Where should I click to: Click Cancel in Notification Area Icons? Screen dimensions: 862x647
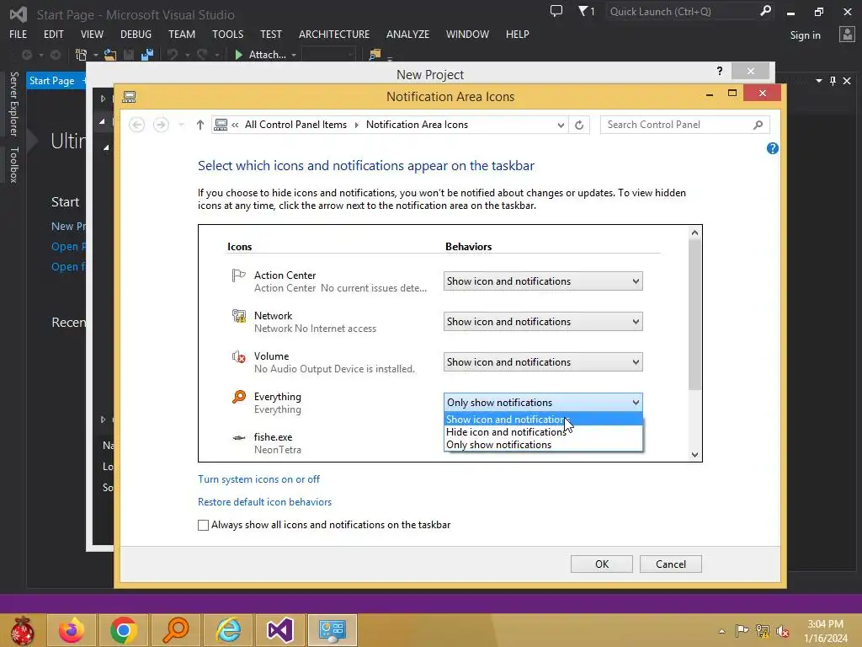671,564
